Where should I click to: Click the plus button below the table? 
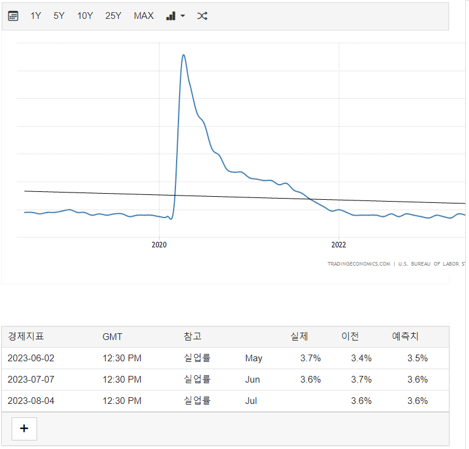click(24, 429)
